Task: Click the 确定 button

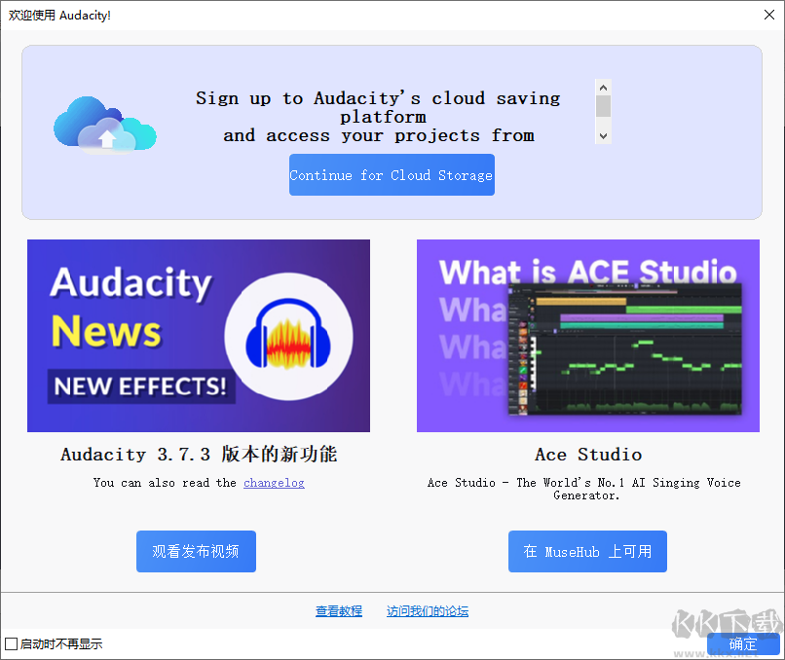Action: (x=743, y=644)
